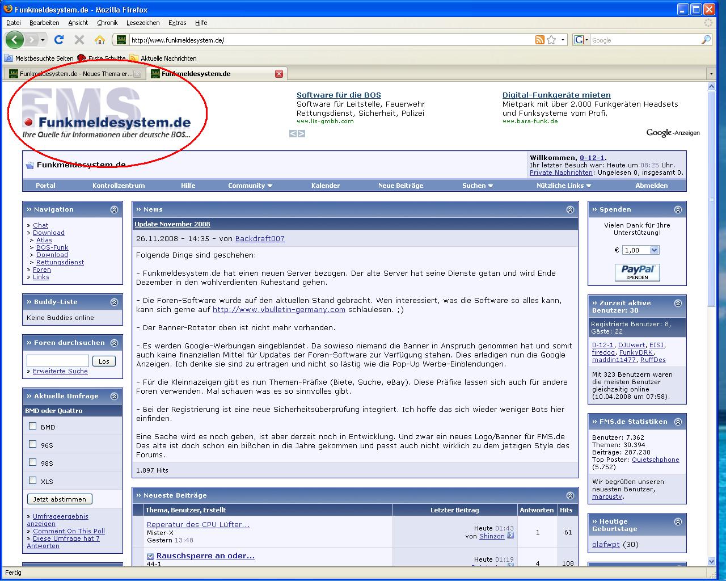The height and width of the screenshot is (581, 726).
Task: Open the Chat link in Navigation
Action: coord(41,225)
